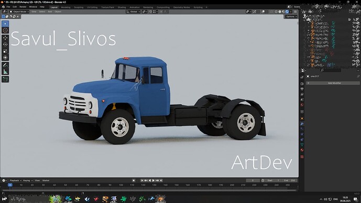Open the View Layer properties tab icon
This screenshot has height=203, width=361.
(x=302, y=94)
